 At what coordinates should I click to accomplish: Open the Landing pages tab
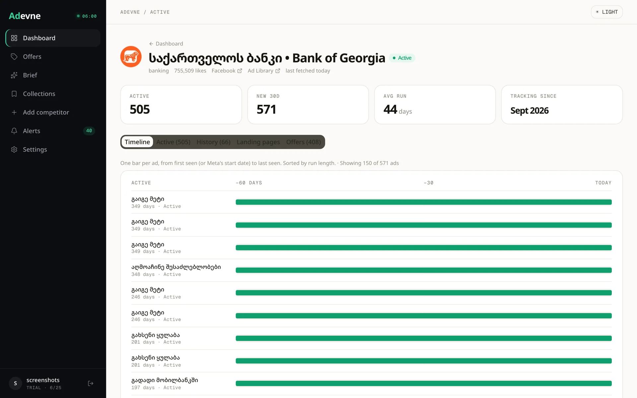coord(258,142)
